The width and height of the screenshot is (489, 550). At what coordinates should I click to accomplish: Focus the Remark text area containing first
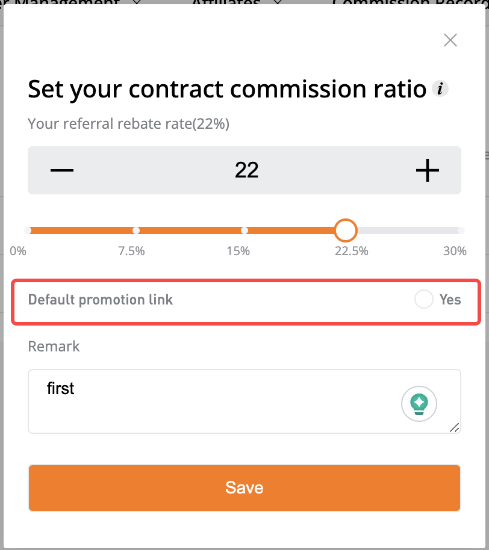pos(244,401)
